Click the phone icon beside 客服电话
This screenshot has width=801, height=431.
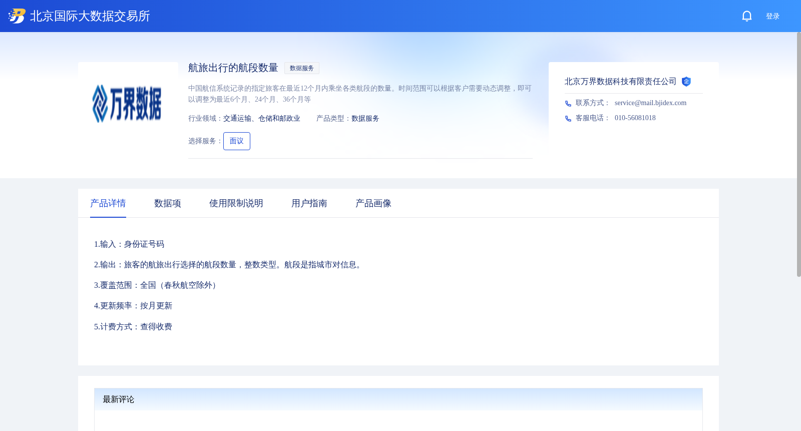coord(568,119)
